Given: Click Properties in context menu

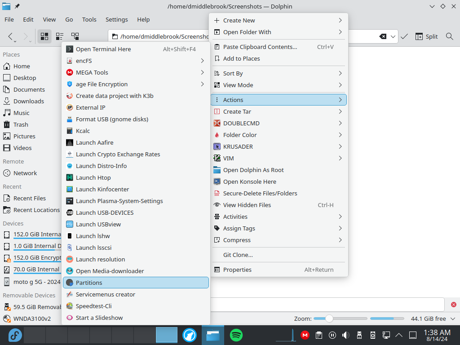Looking at the screenshot, I should 279,270.
